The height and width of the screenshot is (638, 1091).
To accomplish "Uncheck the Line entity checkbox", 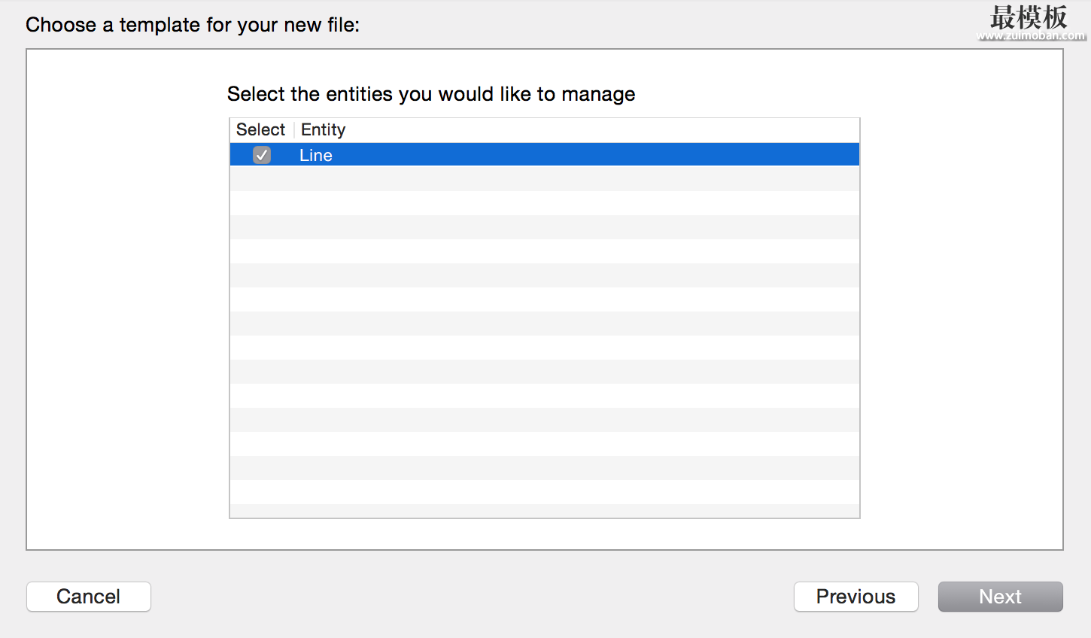I will (x=262, y=155).
